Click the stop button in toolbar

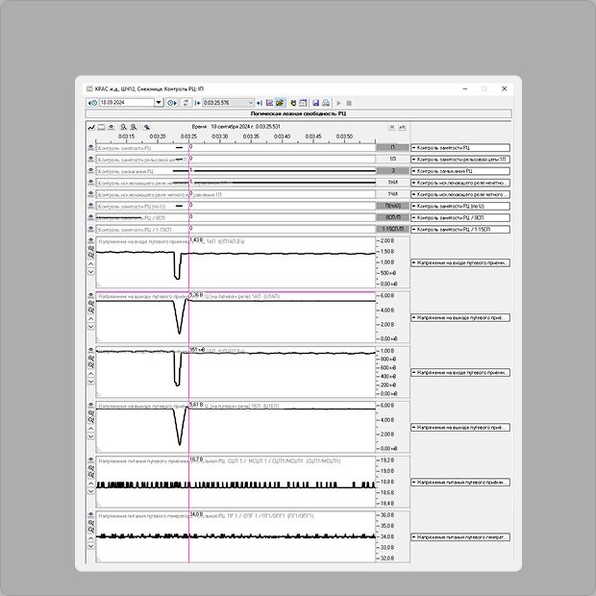(x=349, y=103)
